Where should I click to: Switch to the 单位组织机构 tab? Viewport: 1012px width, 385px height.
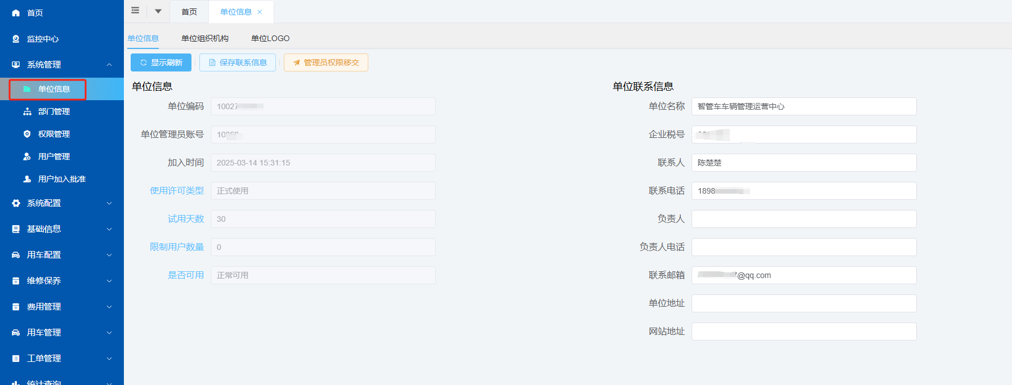204,38
